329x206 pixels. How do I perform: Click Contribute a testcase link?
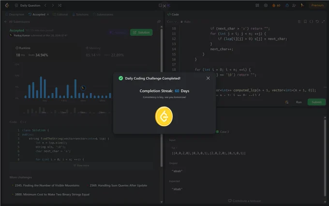pyautogui.click(x=244, y=201)
